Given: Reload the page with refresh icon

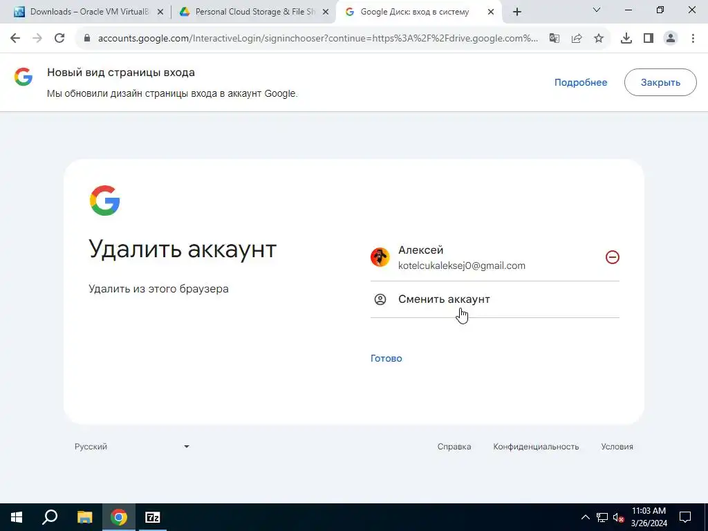Looking at the screenshot, I should 59,39.
